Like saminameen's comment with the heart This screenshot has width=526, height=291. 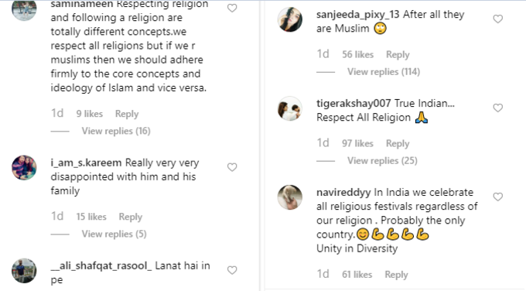coord(232,8)
